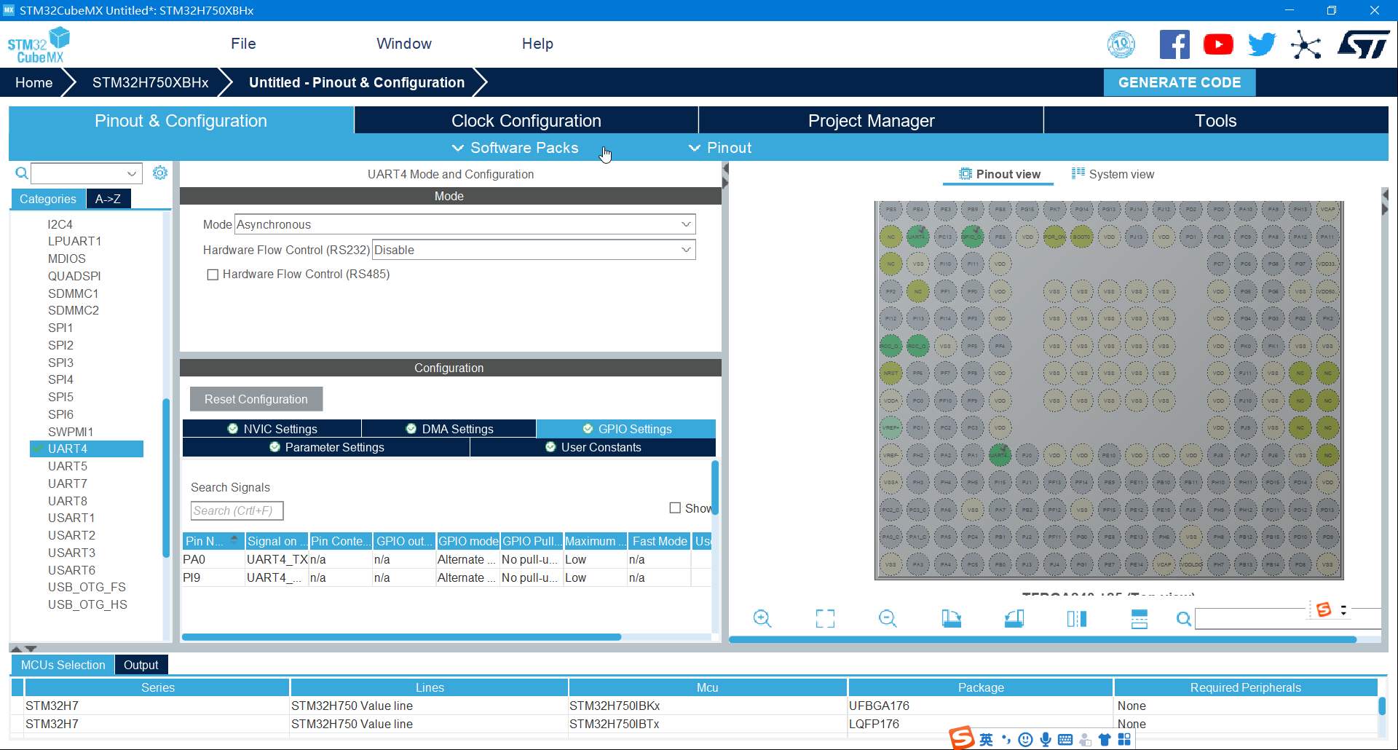This screenshot has height=750, width=1398.
Task: Expand the Software Packs menu
Action: point(516,148)
